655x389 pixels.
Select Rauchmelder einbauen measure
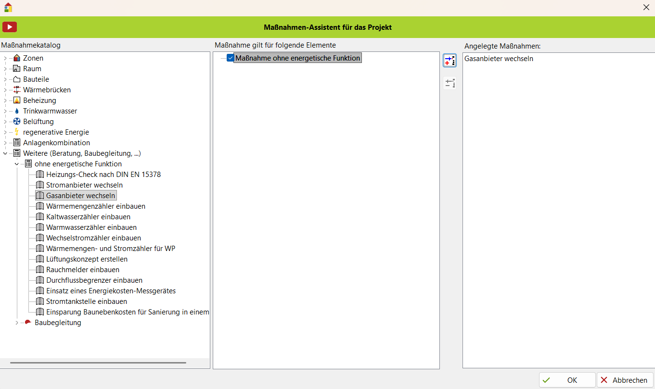point(82,270)
